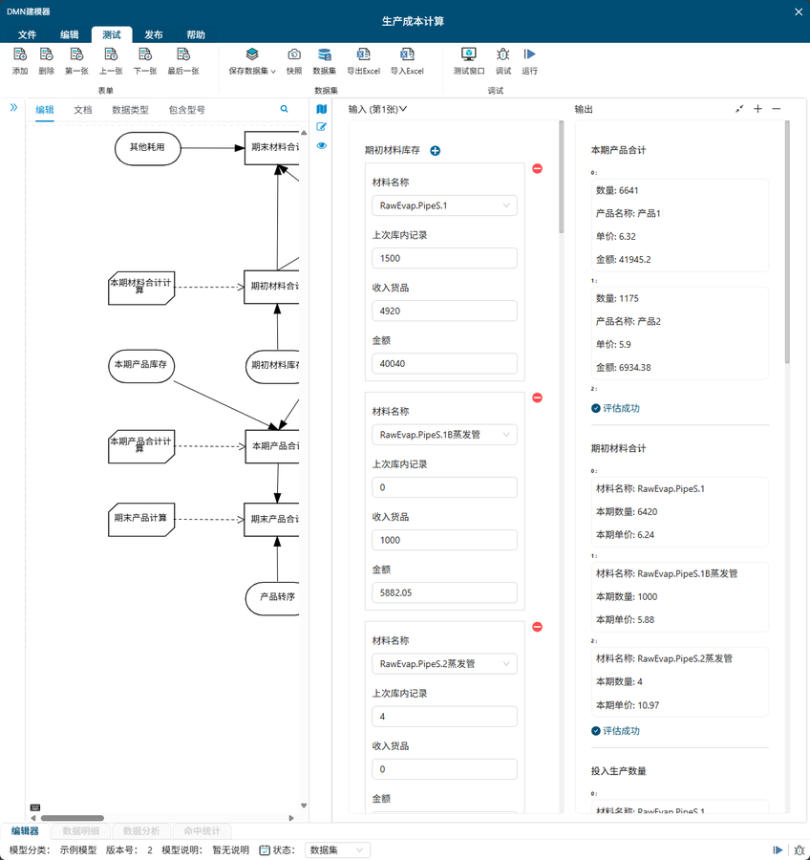Click the 快照 snapshot icon

pyautogui.click(x=294, y=55)
